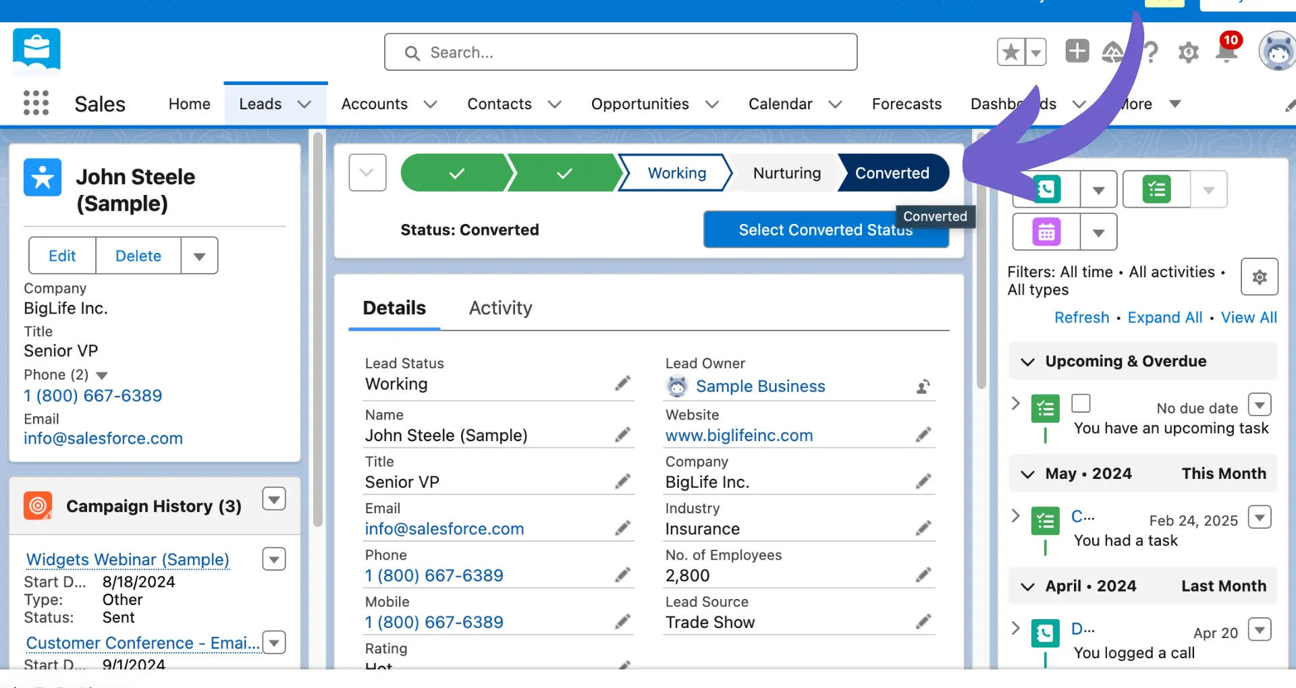This screenshot has width=1296, height=688.
Task: Open the Calendar tab dropdown chevron
Action: tap(836, 105)
